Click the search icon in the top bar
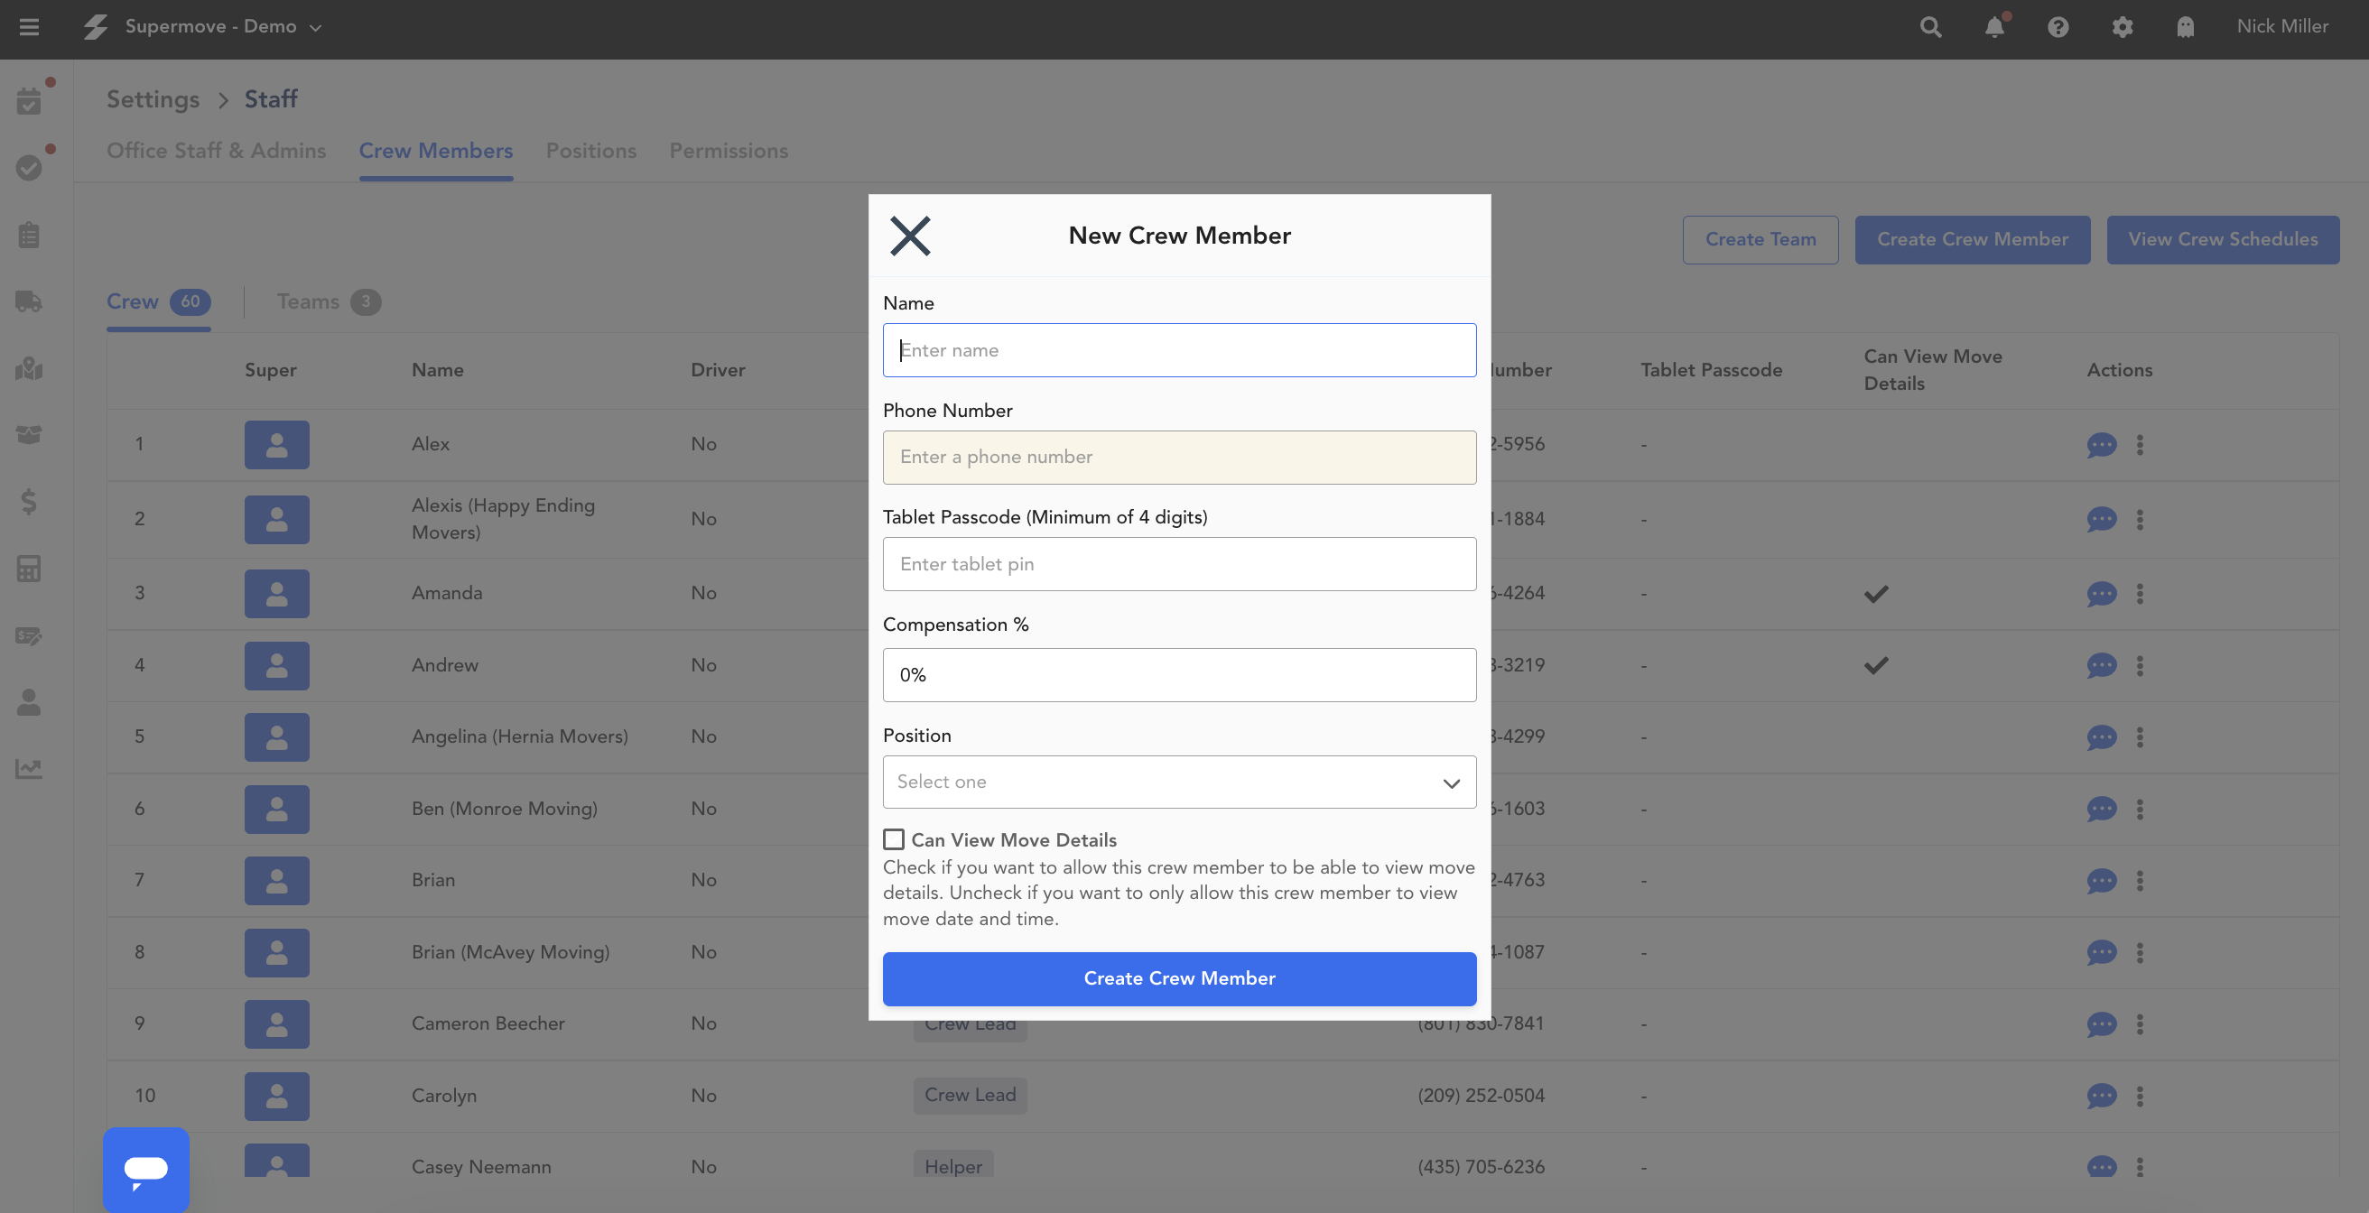Image resolution: width=2369 pixels, height=1213 pixels. point(1931,28)
